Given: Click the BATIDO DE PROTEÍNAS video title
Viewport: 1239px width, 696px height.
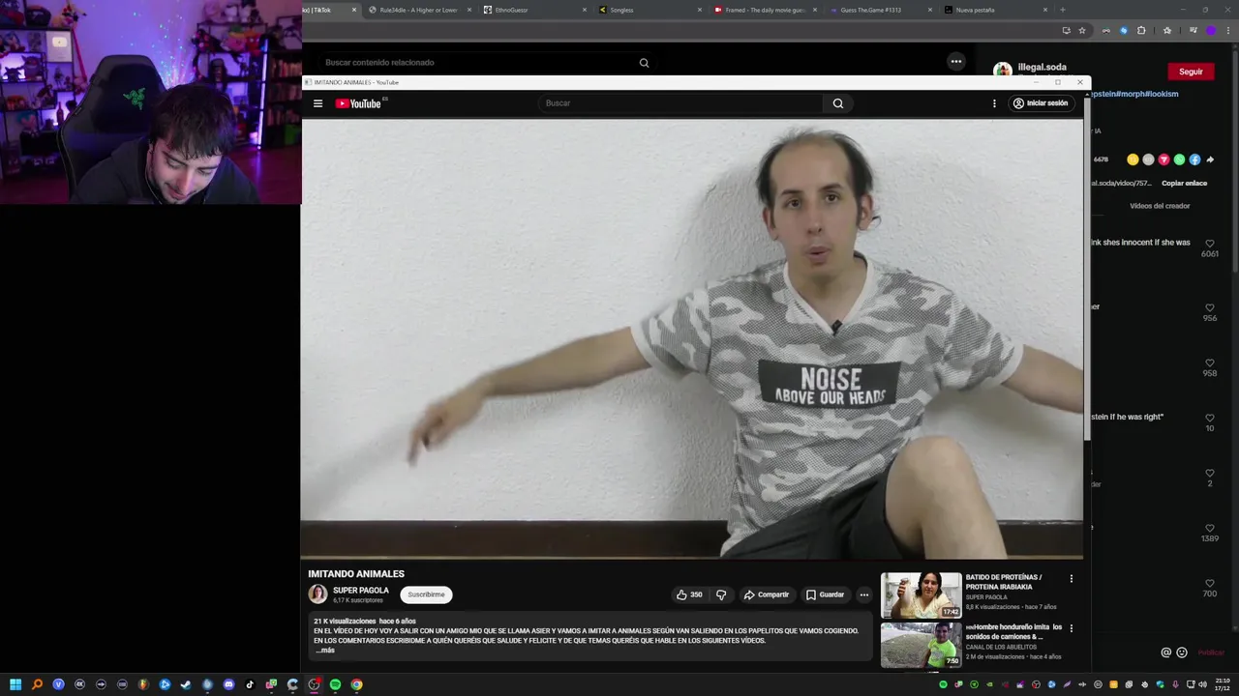Looking at the screenshot, I should [1004, 582].
